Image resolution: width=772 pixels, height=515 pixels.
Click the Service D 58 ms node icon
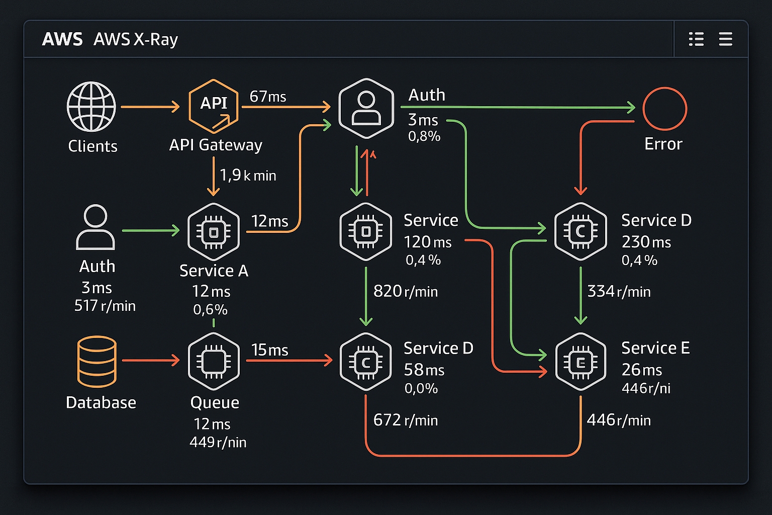(x=366, y=362)
